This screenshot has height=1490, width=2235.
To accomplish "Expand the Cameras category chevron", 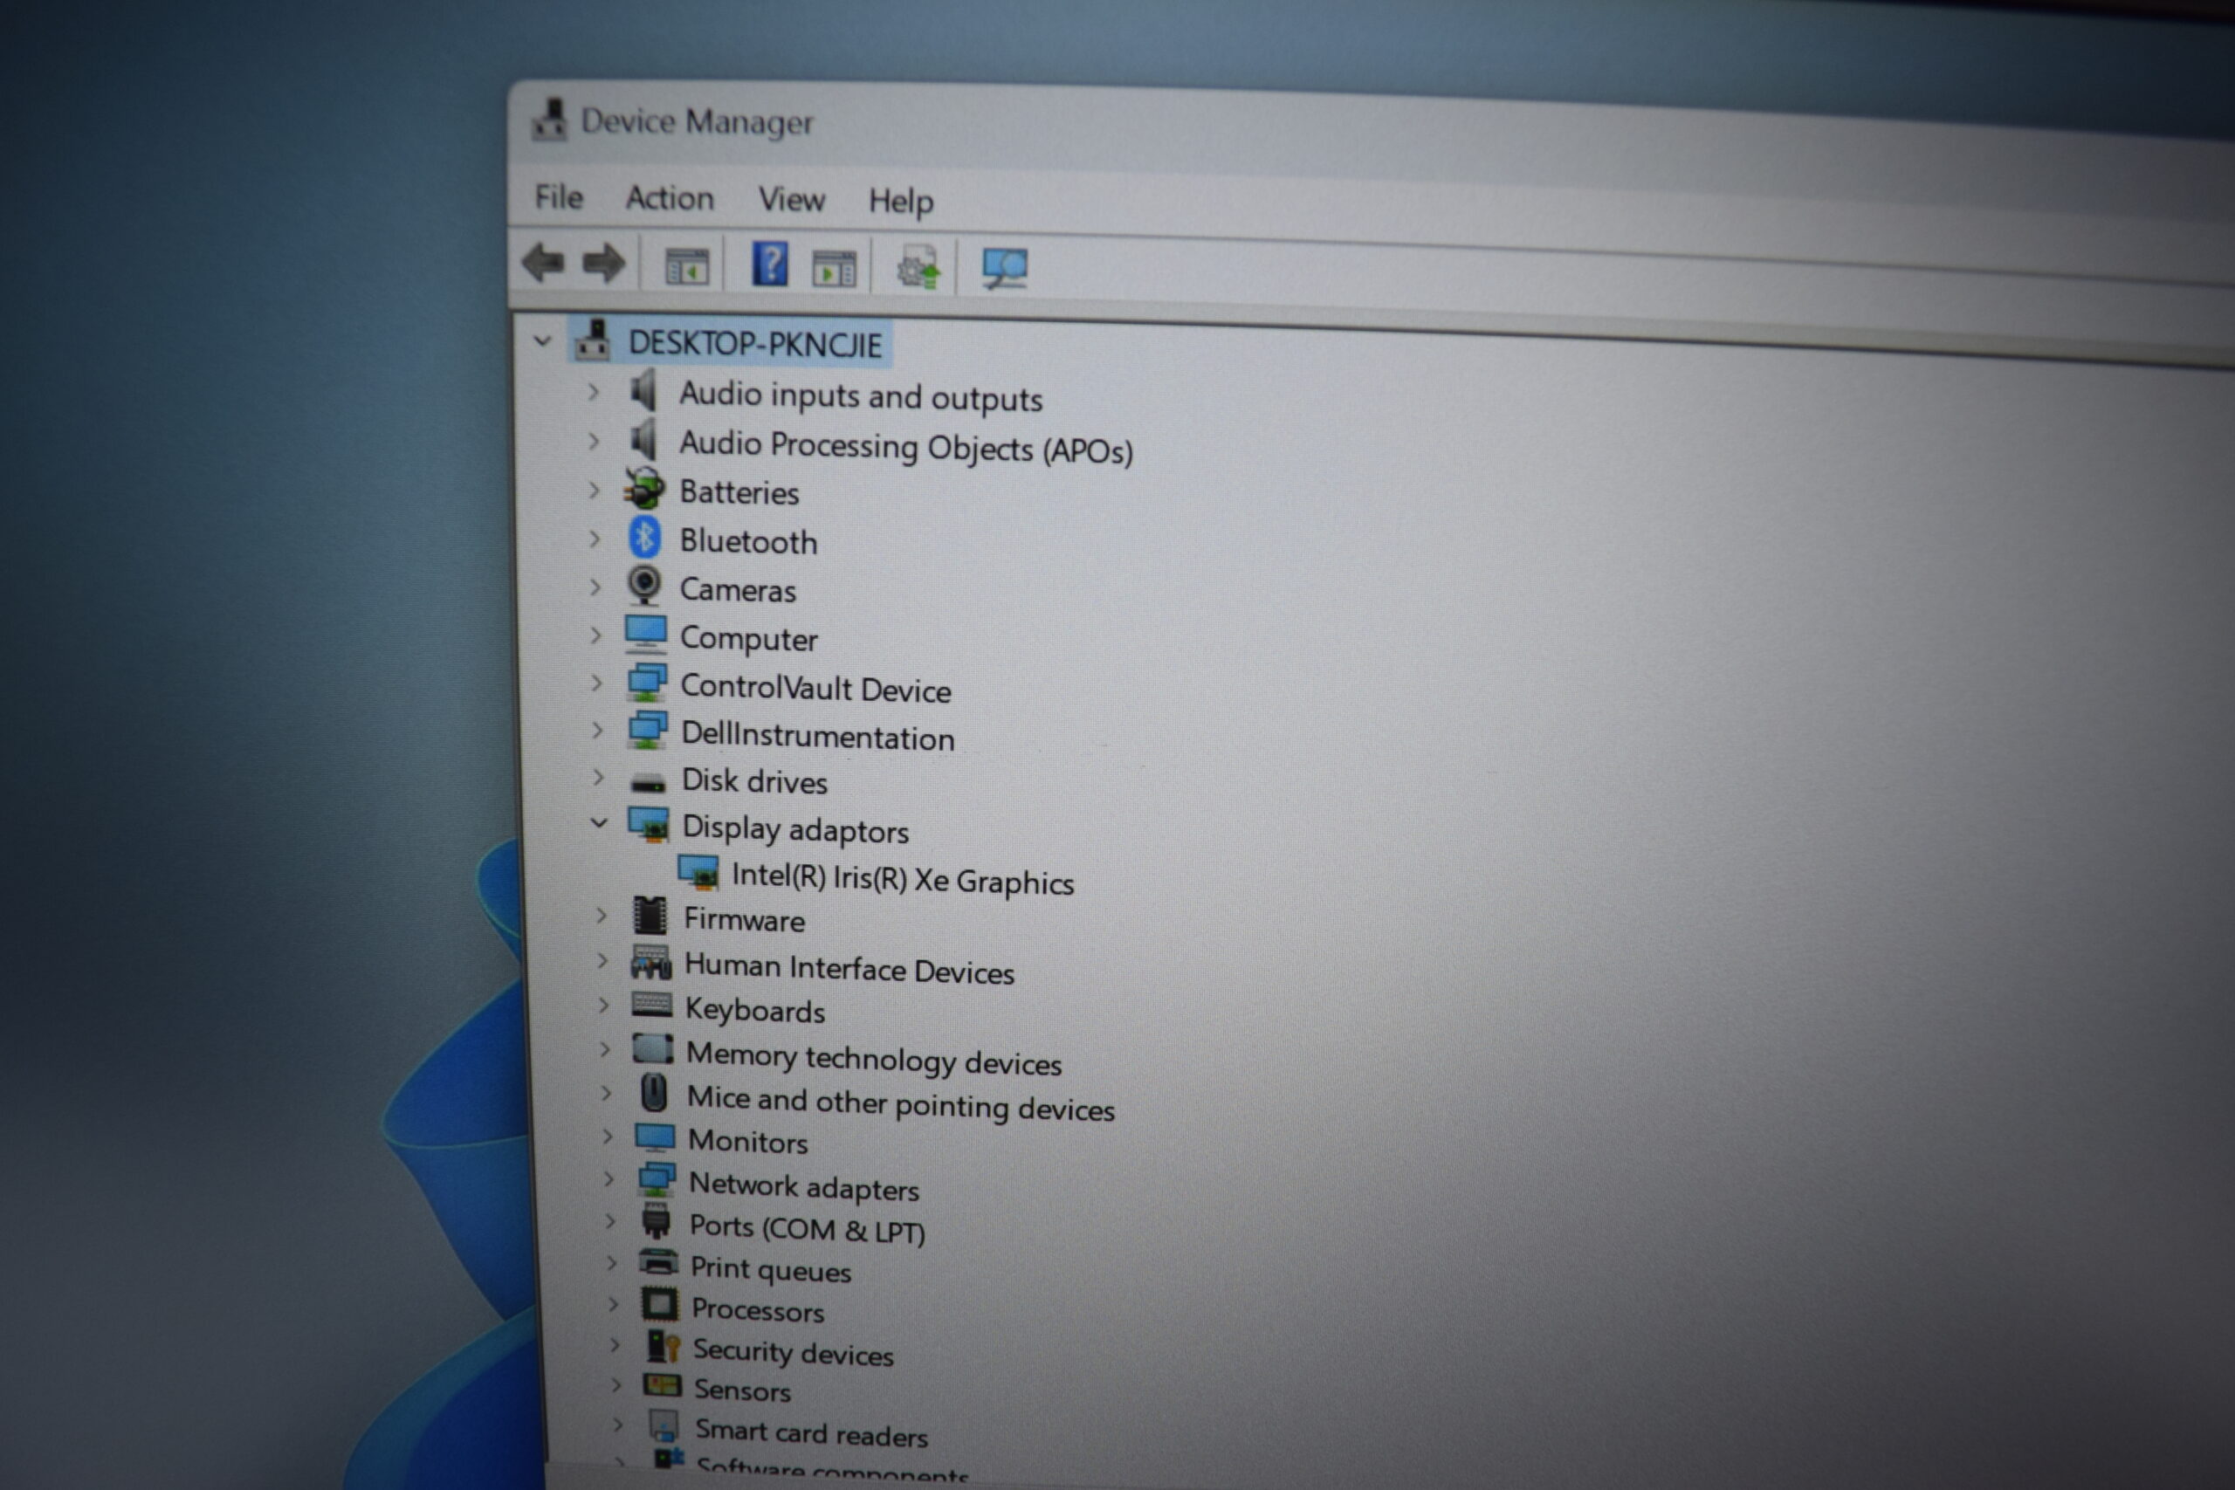I will [595, 587].
